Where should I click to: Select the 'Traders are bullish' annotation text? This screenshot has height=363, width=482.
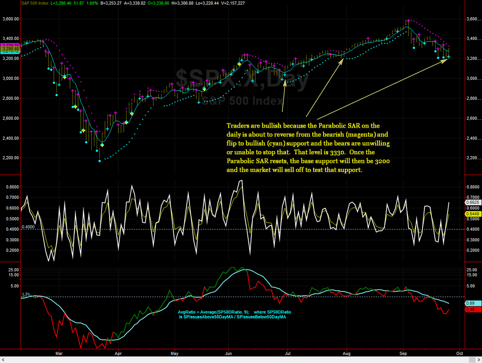pyautogui.click(x=308, y=147)
